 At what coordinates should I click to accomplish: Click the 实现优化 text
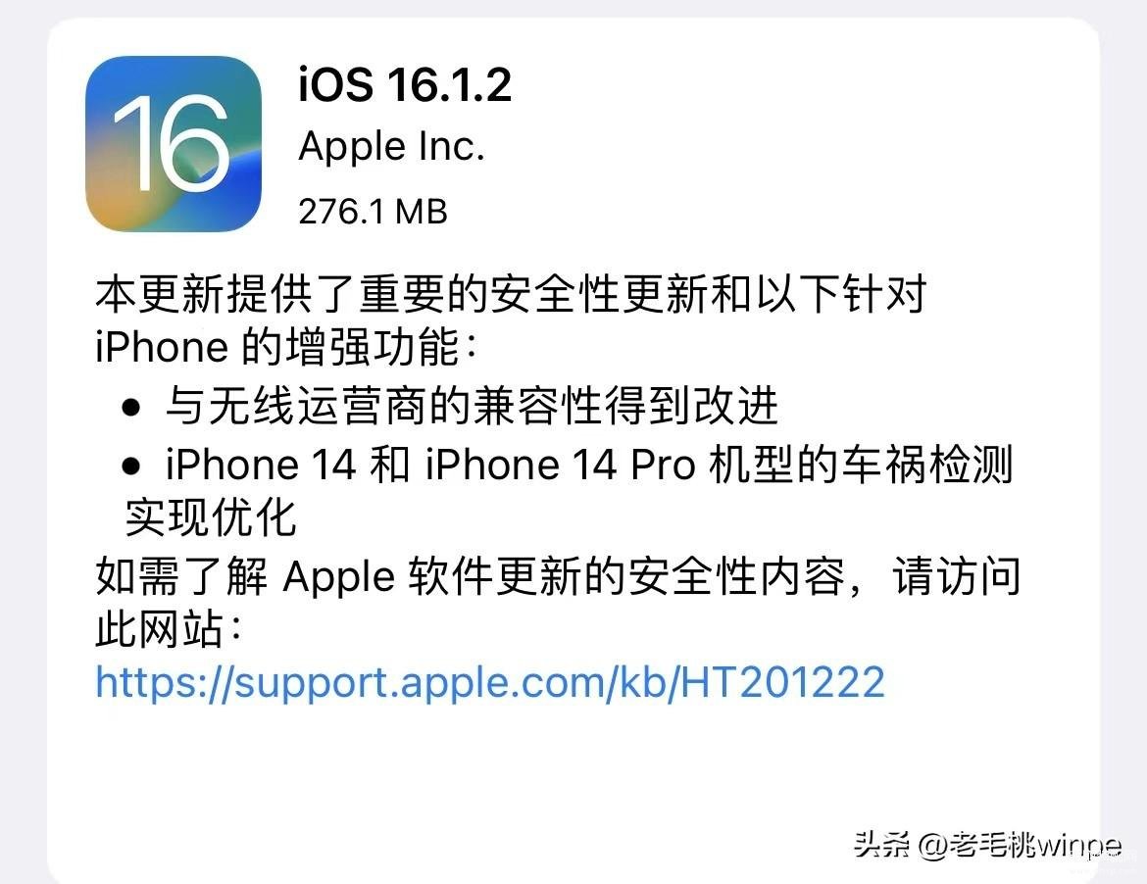tap(211, 516)
